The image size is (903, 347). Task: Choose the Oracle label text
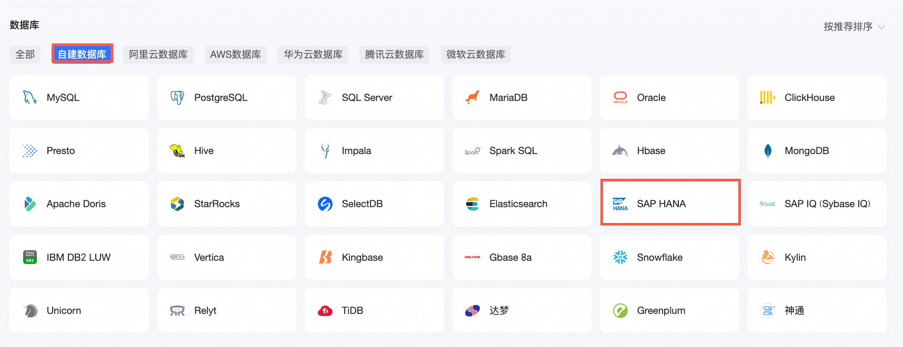[x=651, y=98]
